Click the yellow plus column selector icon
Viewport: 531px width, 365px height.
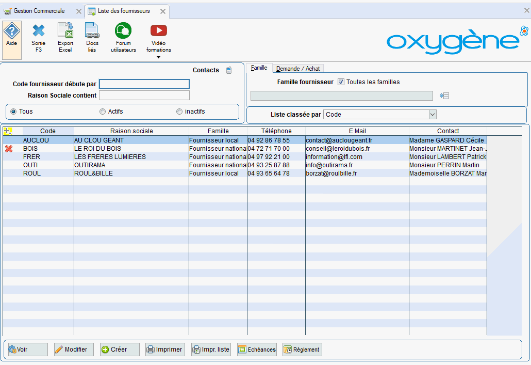[x=8, y=131]
